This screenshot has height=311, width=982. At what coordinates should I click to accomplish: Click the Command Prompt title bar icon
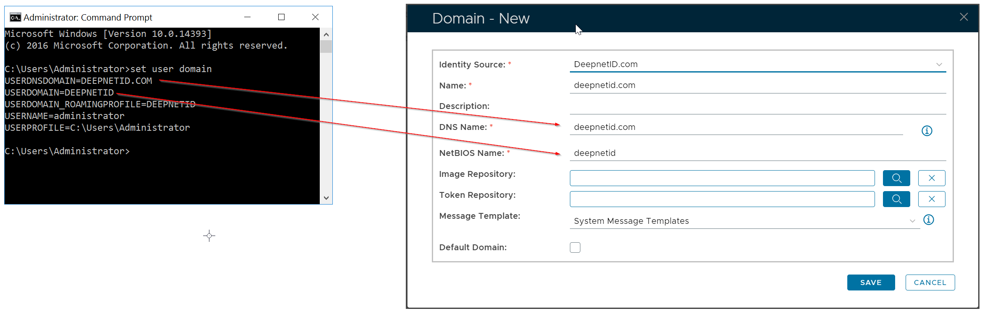point(16,17)
